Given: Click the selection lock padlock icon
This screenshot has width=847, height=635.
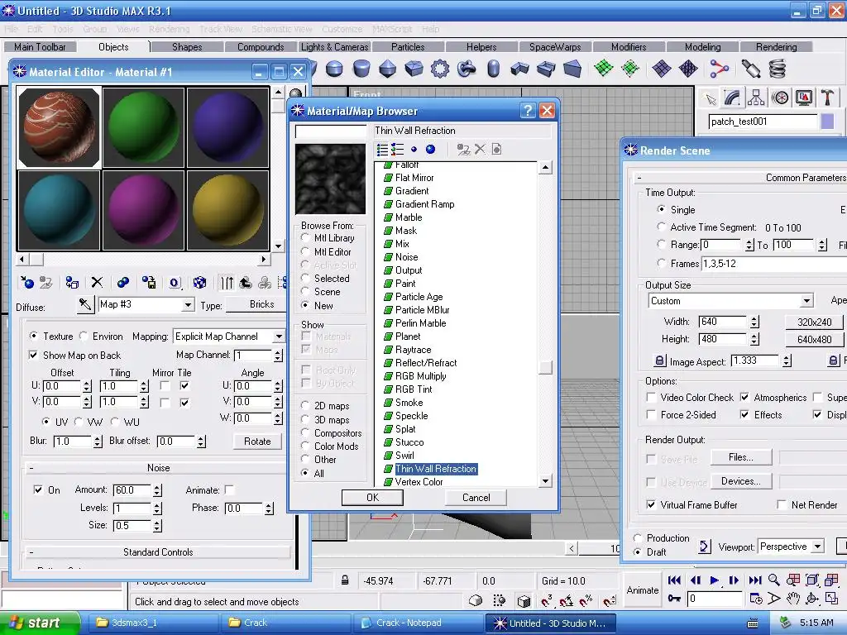Looking at the screenshot, I should (x=345, y=581).
